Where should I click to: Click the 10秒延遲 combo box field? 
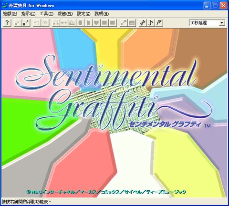[x=207, y=23]
